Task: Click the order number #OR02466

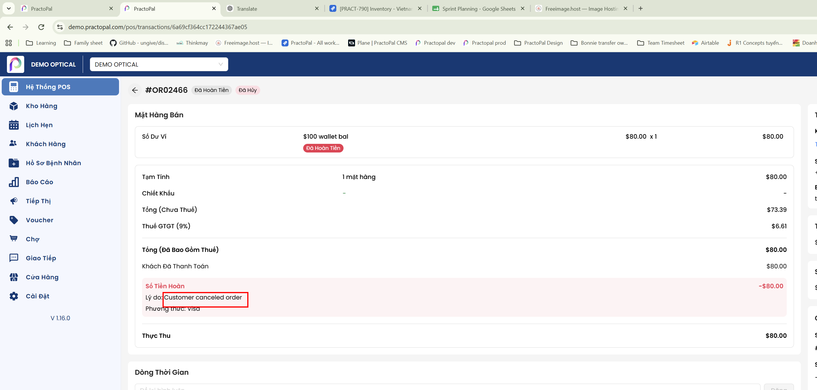Action: tap(167, 90)
